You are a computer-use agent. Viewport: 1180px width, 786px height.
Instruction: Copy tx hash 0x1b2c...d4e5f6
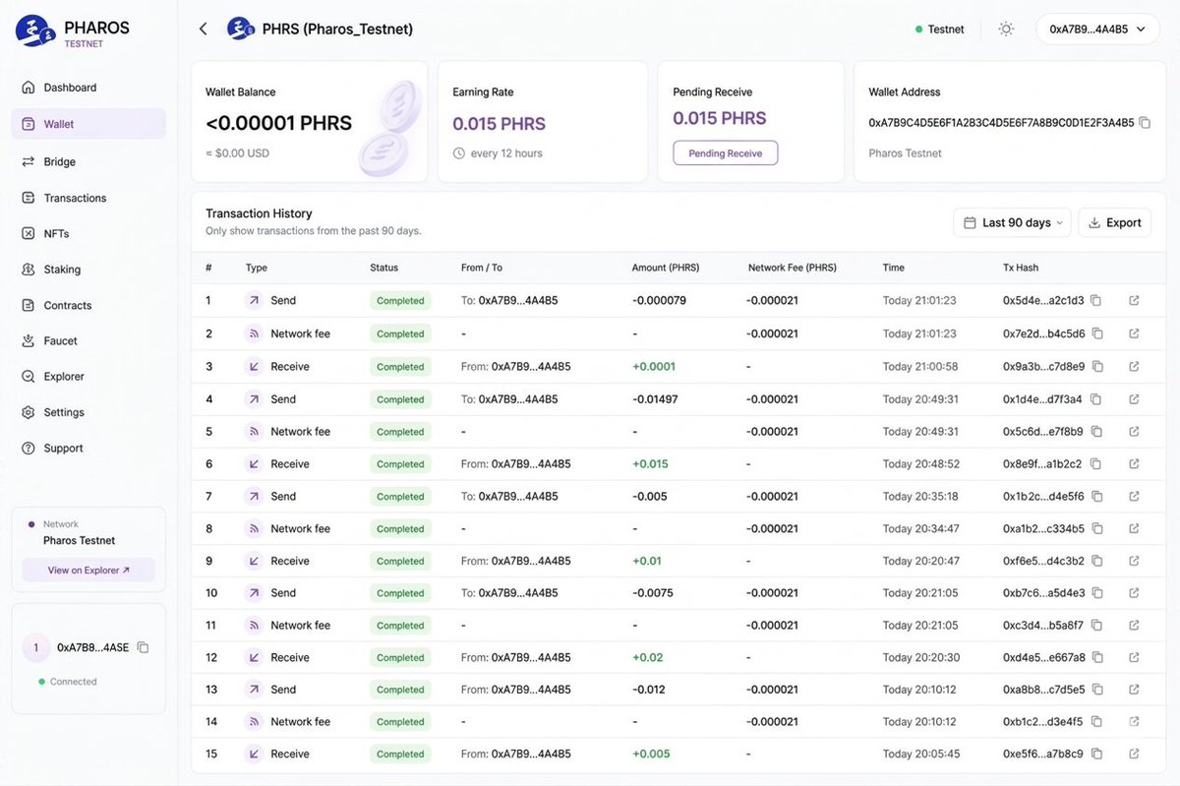coord(1096,496)
